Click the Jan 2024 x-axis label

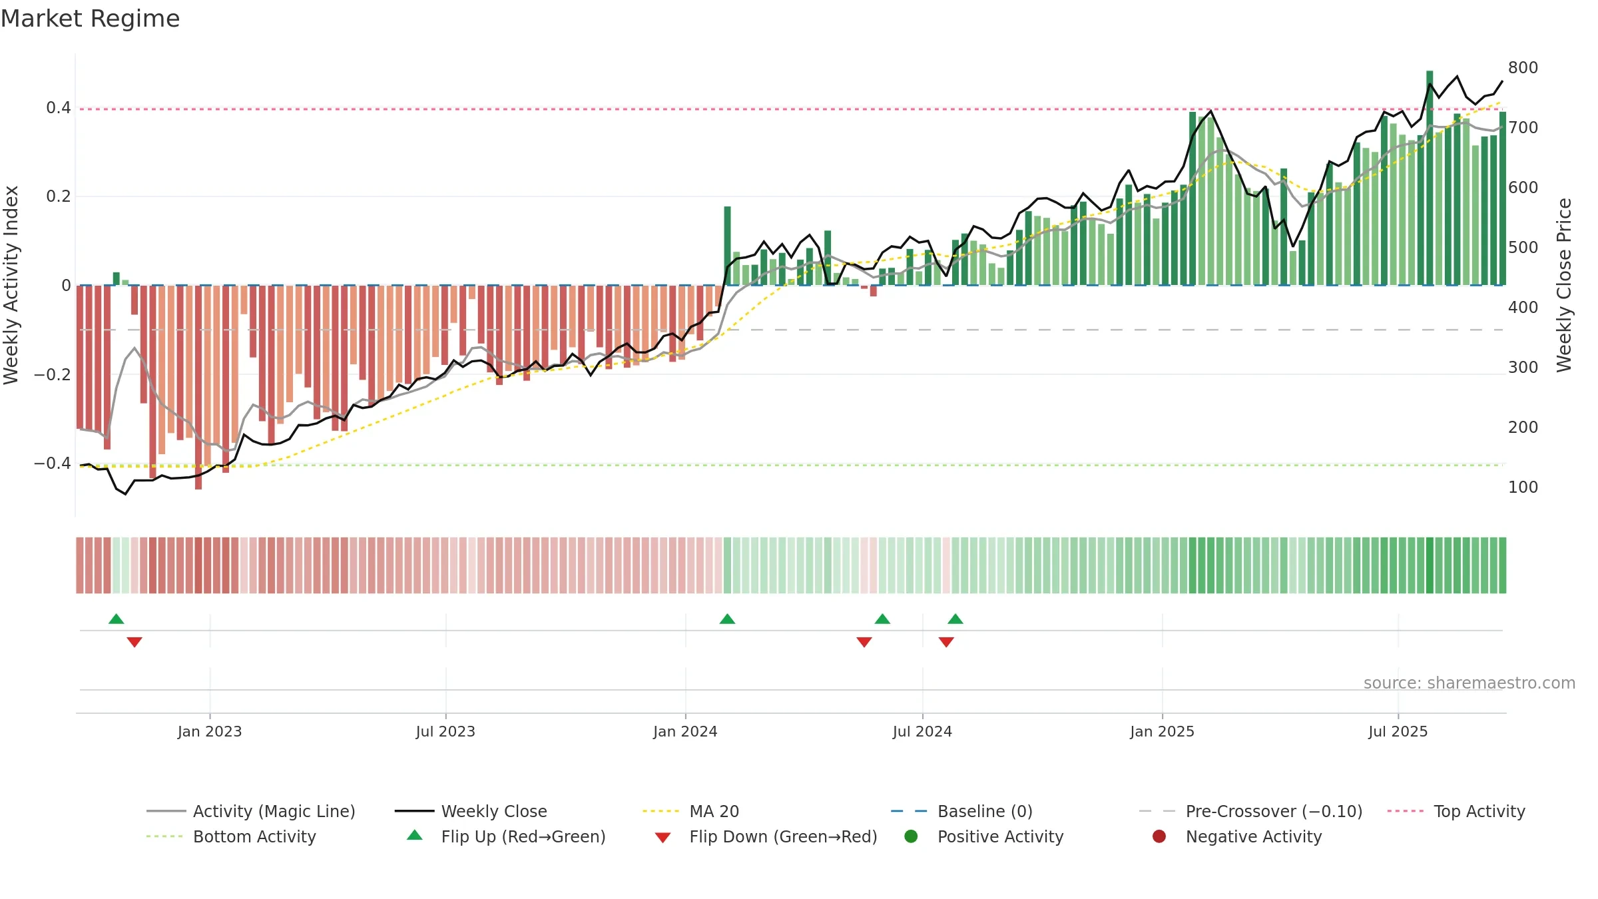coord(685,732)
